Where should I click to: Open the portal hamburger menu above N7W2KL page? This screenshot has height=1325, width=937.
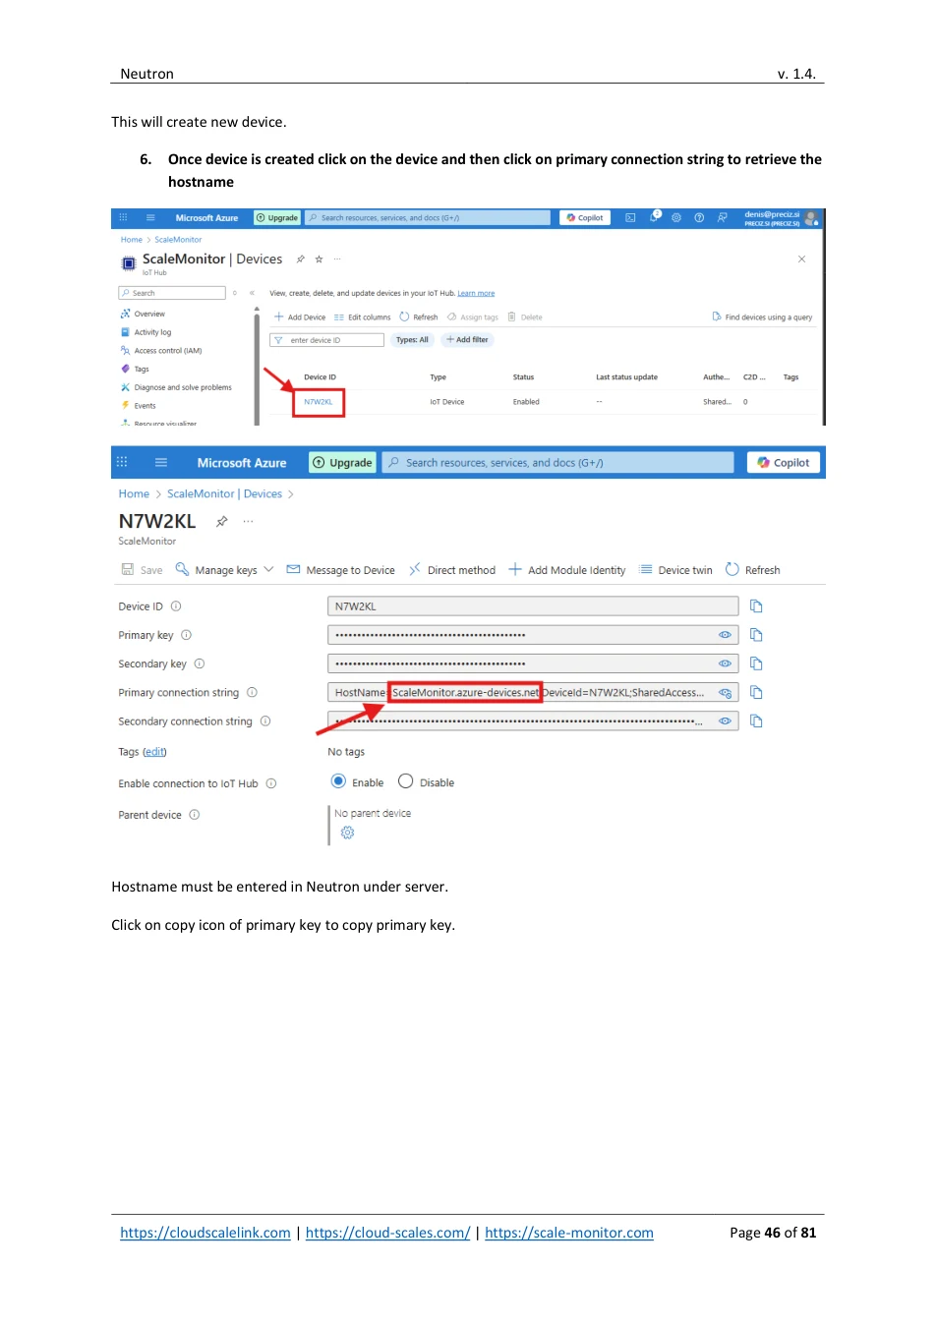161,463
